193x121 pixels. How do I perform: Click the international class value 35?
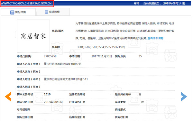coord(140,56)
